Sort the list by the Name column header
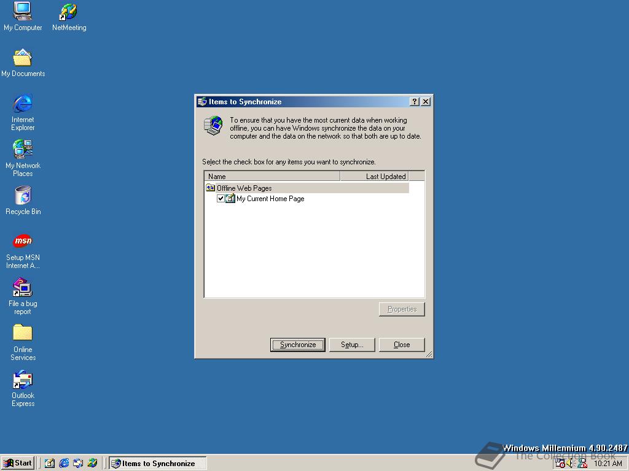Screen dimensions: 629x471 272,176
